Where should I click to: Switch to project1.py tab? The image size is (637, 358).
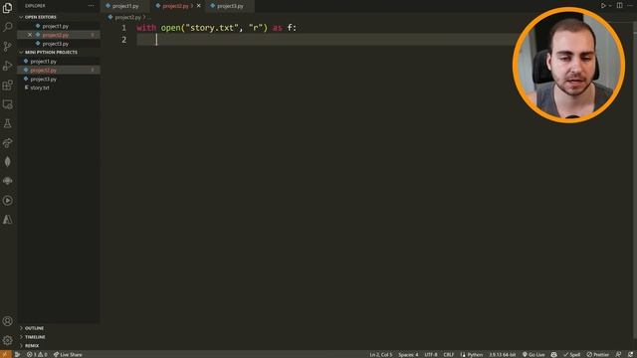(x=125, y=6)
